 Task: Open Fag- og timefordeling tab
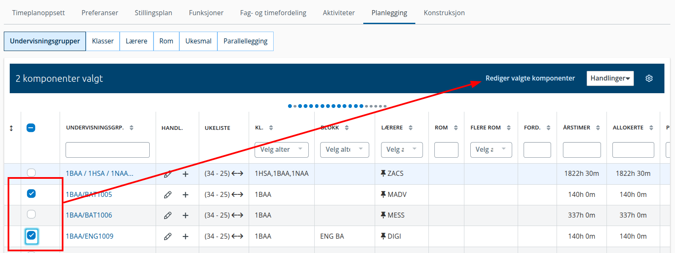(273, 13)
